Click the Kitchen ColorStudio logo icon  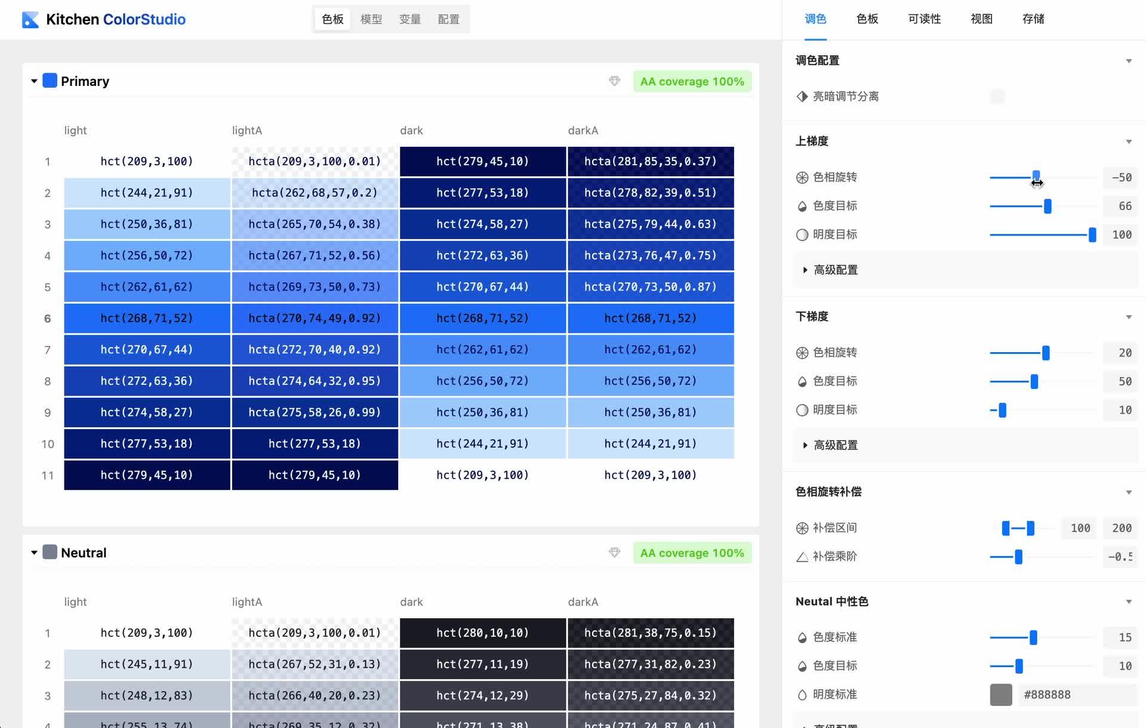pyautogui.click(x=30, y=19)
